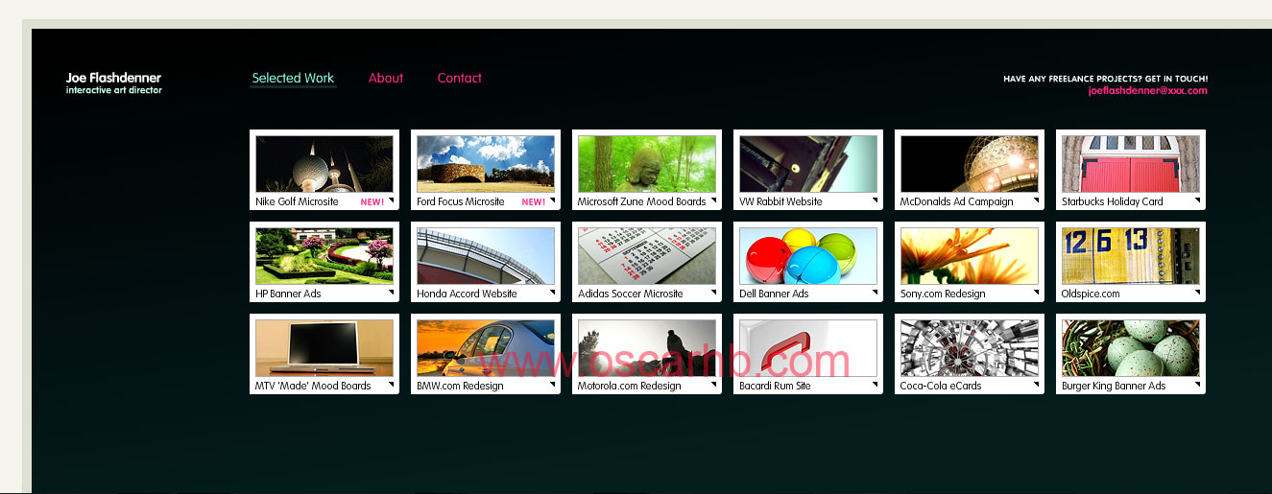
Task: Click the Oldspice.com caption text
Action: [x=1091, y=294]
